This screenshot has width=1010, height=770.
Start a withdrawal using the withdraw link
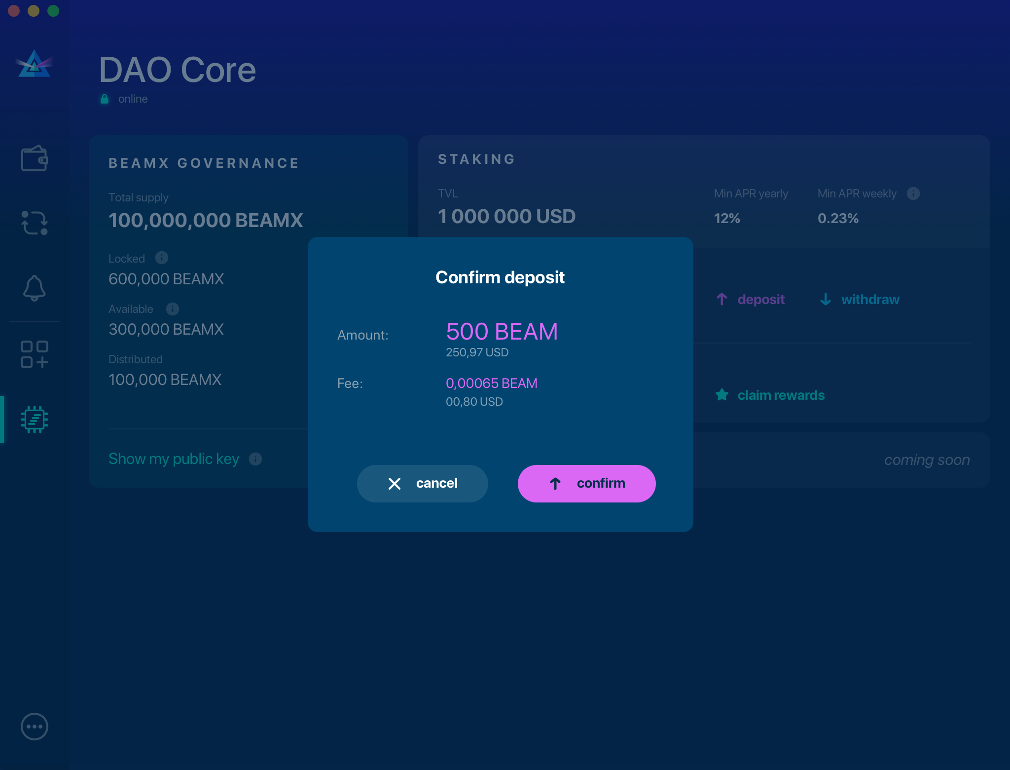[x=870, y=299]
